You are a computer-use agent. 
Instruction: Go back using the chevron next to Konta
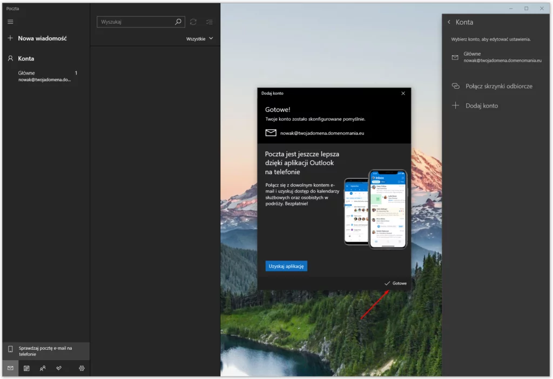[x=449, y=22]
